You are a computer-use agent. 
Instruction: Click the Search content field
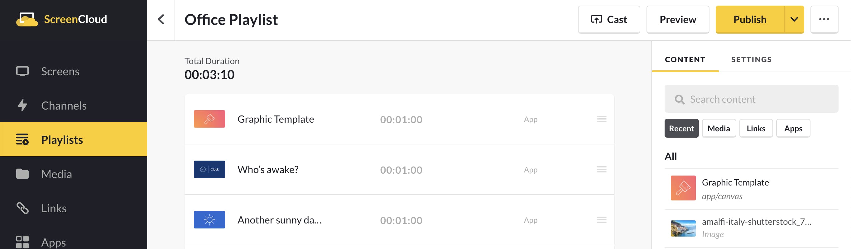[x=751, y=99]
